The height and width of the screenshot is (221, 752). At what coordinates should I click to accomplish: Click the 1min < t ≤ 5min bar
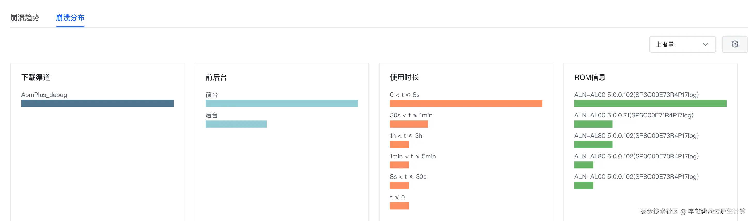(x=399, y=165)
